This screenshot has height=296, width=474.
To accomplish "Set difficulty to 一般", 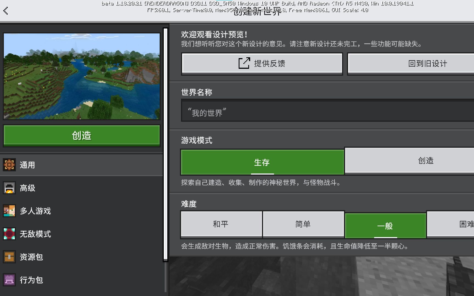I will coord(385,226).
